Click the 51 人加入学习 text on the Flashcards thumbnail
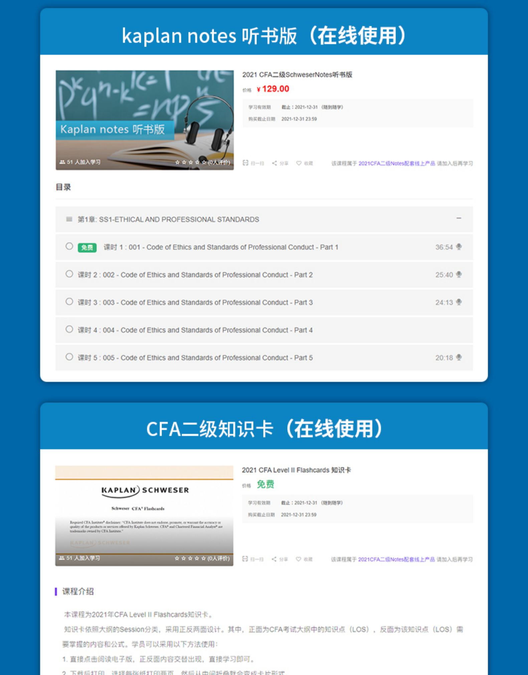 tap(83, 558)
